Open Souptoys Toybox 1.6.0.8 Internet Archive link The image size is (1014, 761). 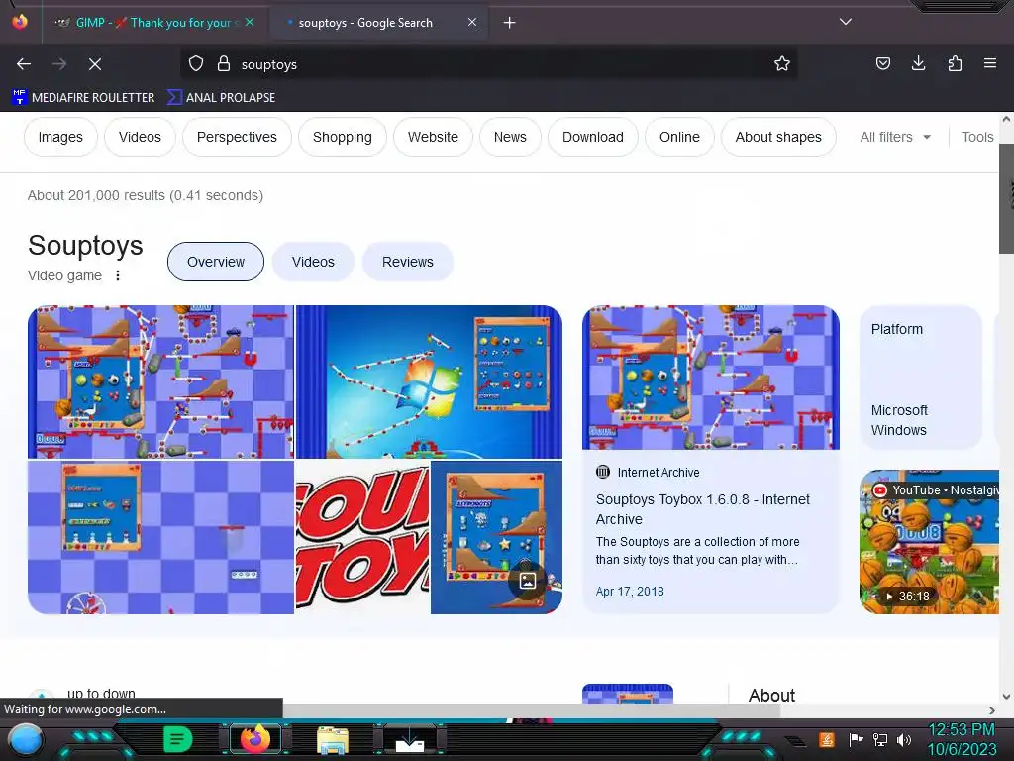pyautogui.click(x=703, y=509)
